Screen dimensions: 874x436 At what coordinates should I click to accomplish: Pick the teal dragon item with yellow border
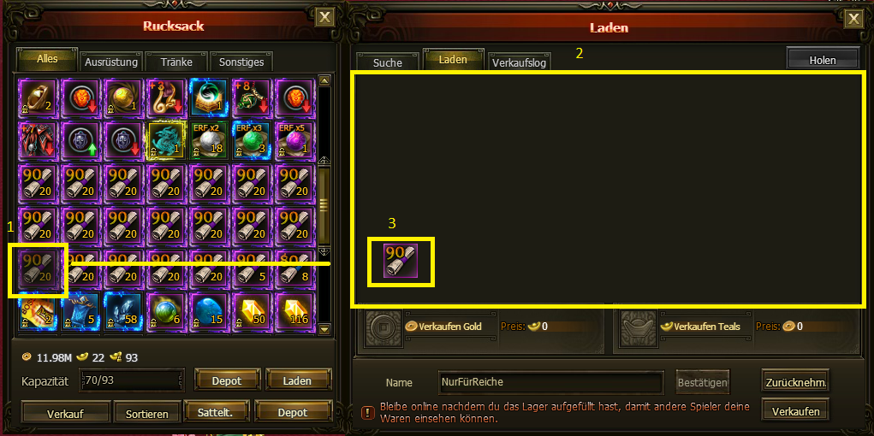[x=165, y=140]
